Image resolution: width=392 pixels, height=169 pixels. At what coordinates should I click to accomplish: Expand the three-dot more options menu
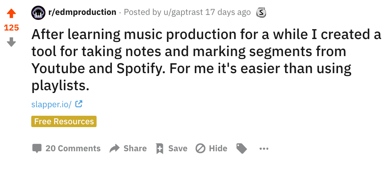pyautogui.click(x=264, y=149)
